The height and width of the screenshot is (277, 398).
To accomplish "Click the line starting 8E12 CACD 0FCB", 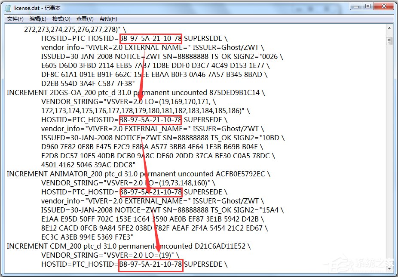I will point(155,228).
